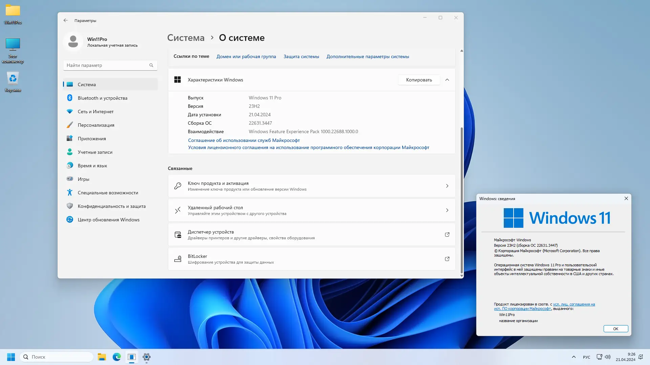Viewport: 650px width, 365px height.
Task: Select Учетные записи menu item
Action: click(x=95, y=152)
